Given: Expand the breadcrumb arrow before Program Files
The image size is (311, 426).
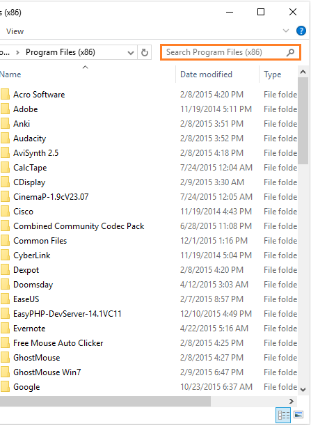Looking at the screenshot, I should click(x=17, y=52).
